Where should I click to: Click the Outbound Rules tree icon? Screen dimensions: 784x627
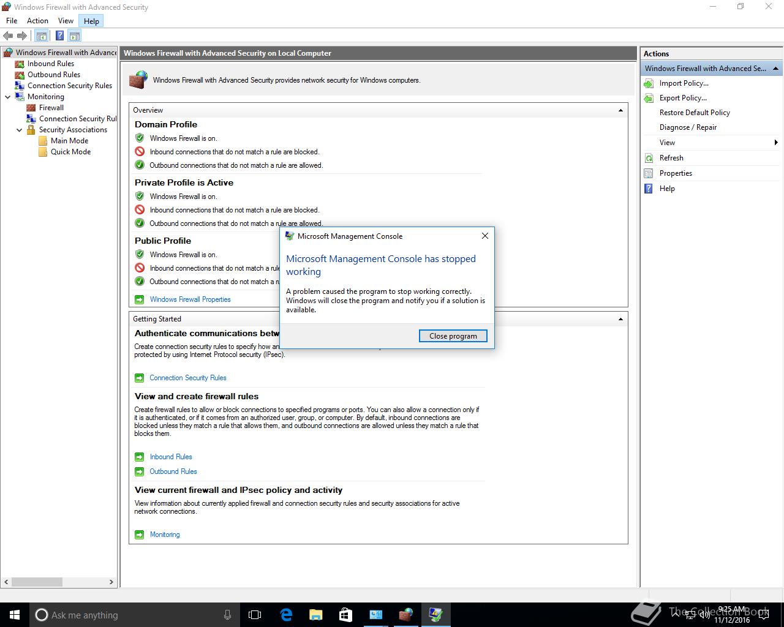[x=20, y=75]
